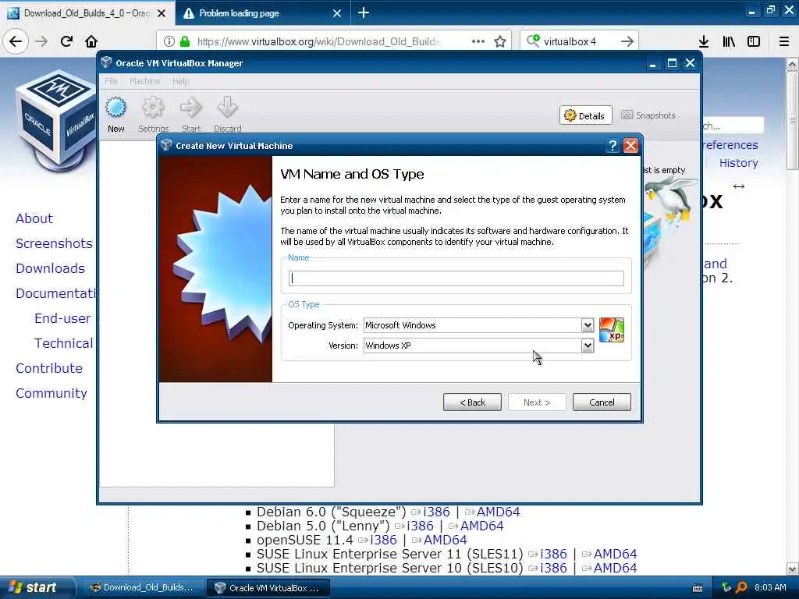
Task: Focus the VM Name text field
Action: 456,278
